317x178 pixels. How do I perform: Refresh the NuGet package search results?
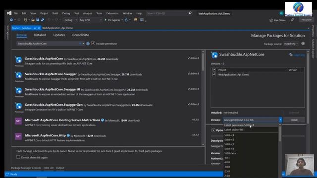click(88, 44)
